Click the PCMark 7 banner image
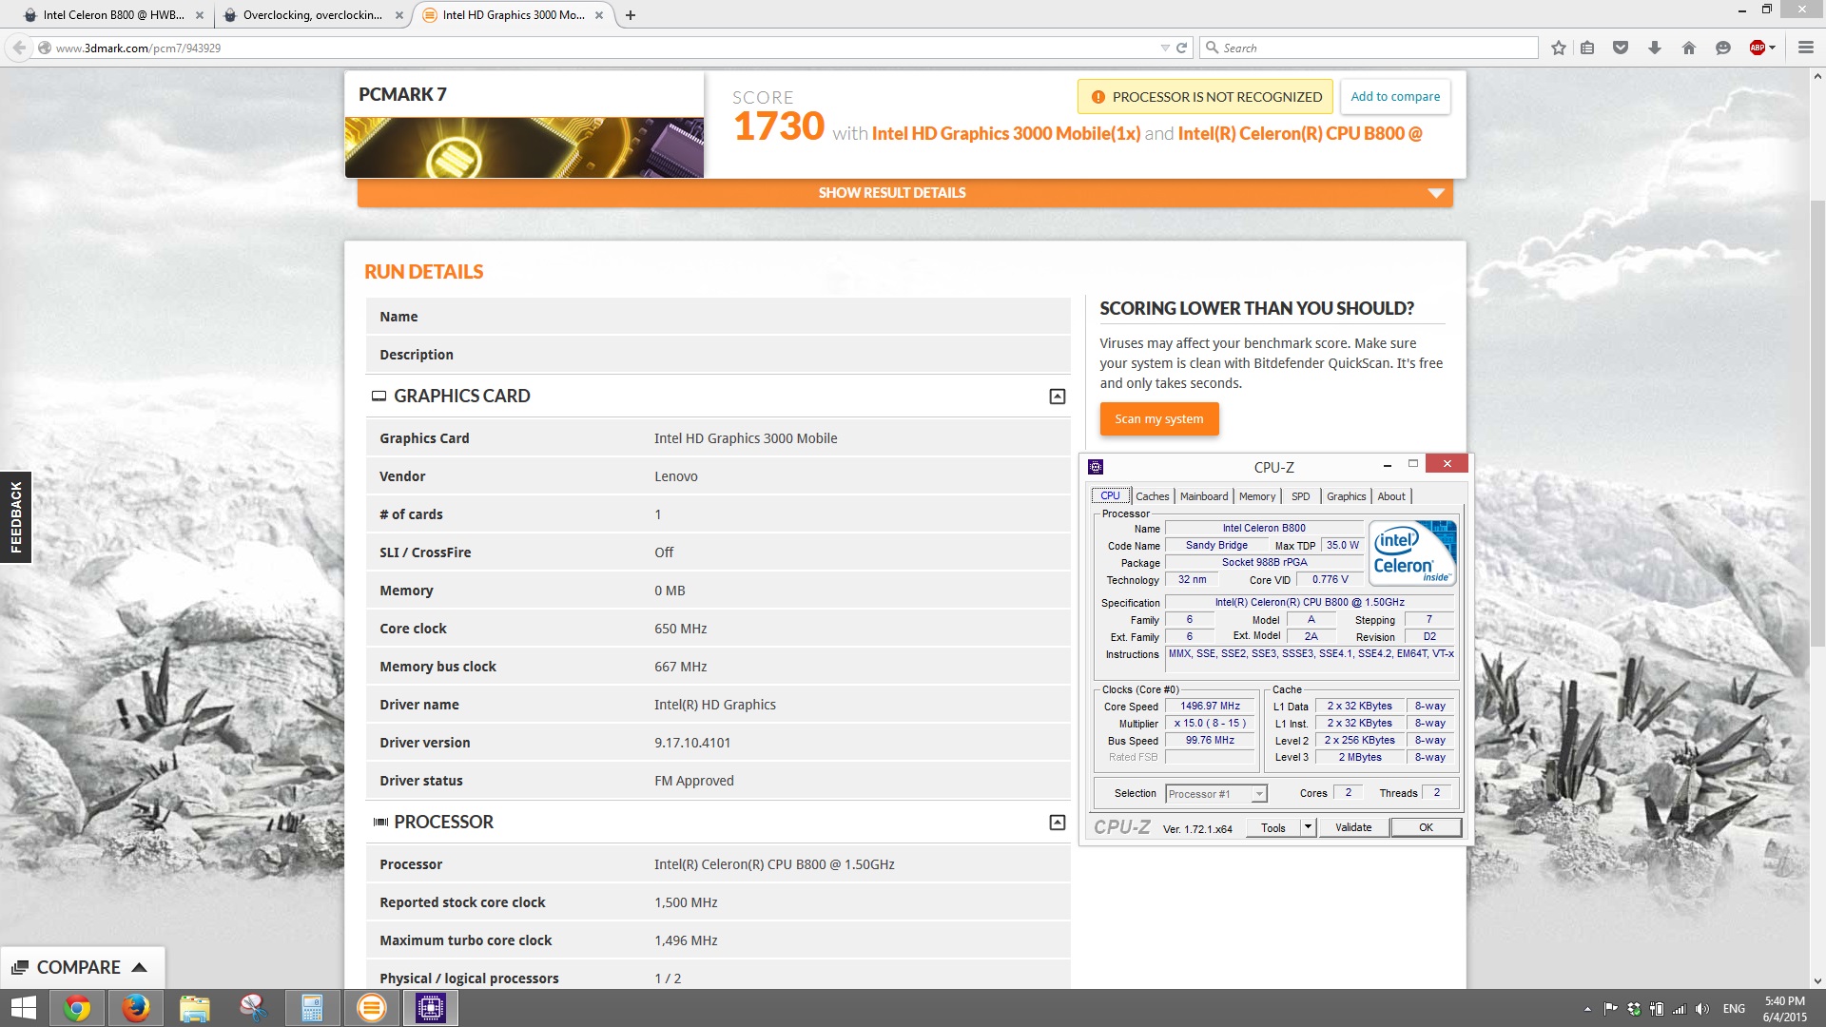The height and width of the screenshot is (1027, 1826). click(x=524, y=147)
